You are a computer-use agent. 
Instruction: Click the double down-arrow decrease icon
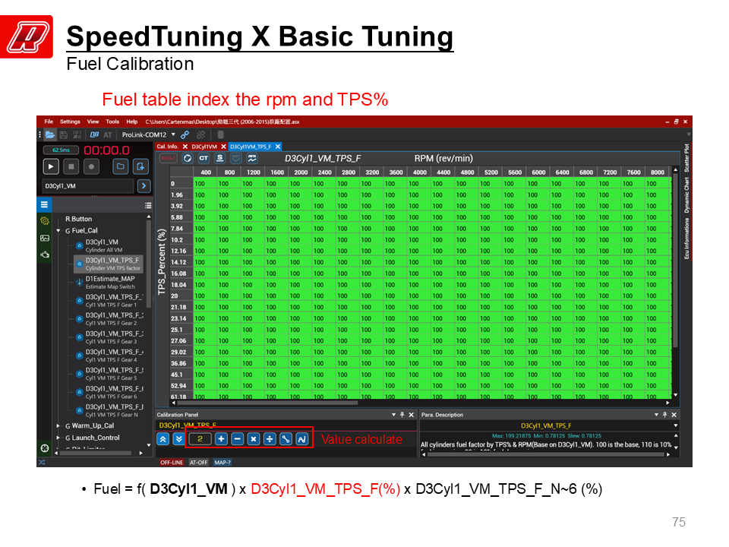tap(179, 439)
